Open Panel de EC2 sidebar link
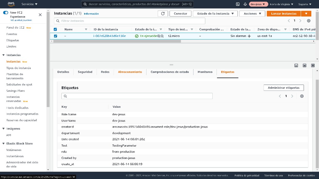Viewport: 319px width, 179px height. point(15,28)
